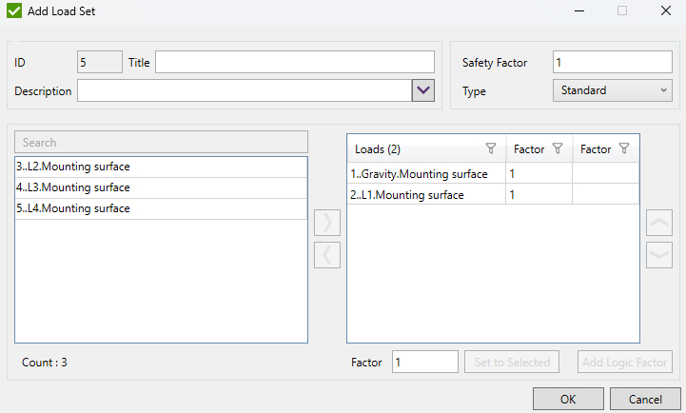Select 2..L1.Mounting surface row in Loads

click(425, 195)
